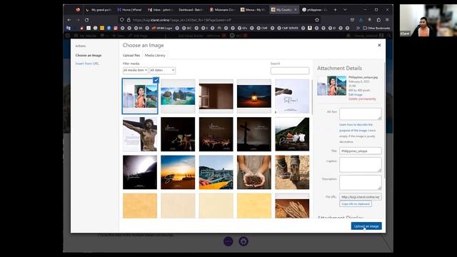Switch to the Inbox browser tab
The width and height of the screenshot is (457, 257).
pos(160,9)
